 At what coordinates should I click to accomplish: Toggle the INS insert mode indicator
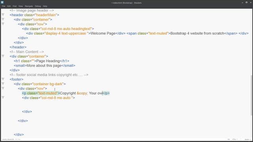click(x=228, y=139)
